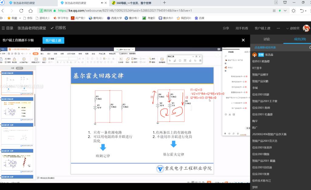Click the refresh icon in members panel
This screenshot has width=311, height=190.
point(310,48)
